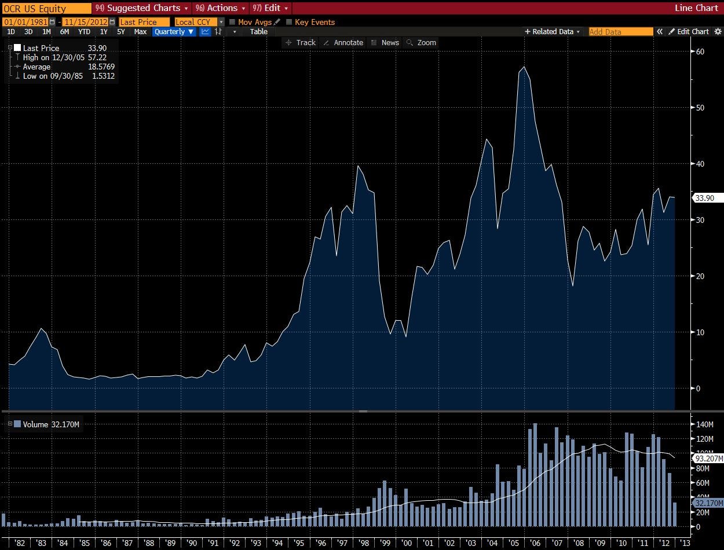Click the Last Price white color swatch
724x550 pixels.
pos(17,48)
